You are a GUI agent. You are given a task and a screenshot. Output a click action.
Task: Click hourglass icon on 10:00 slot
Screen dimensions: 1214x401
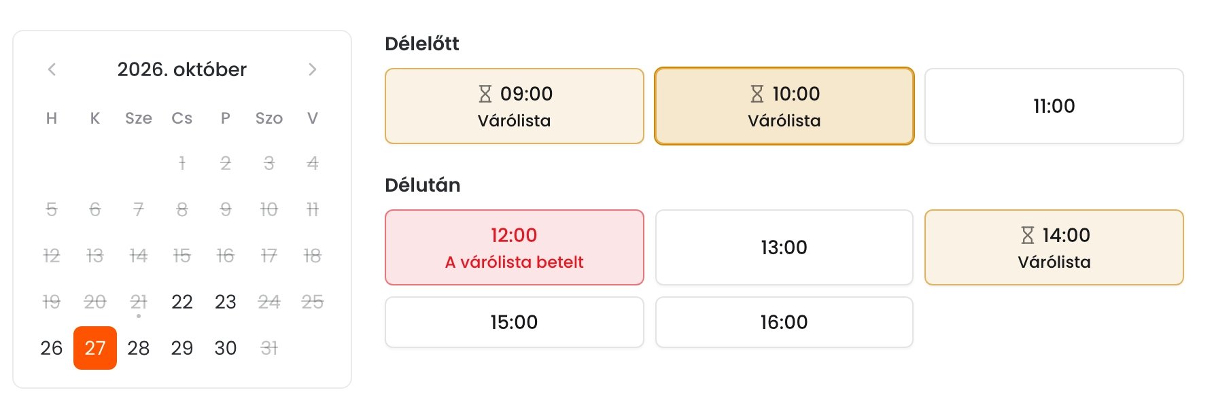pos(757,94)
